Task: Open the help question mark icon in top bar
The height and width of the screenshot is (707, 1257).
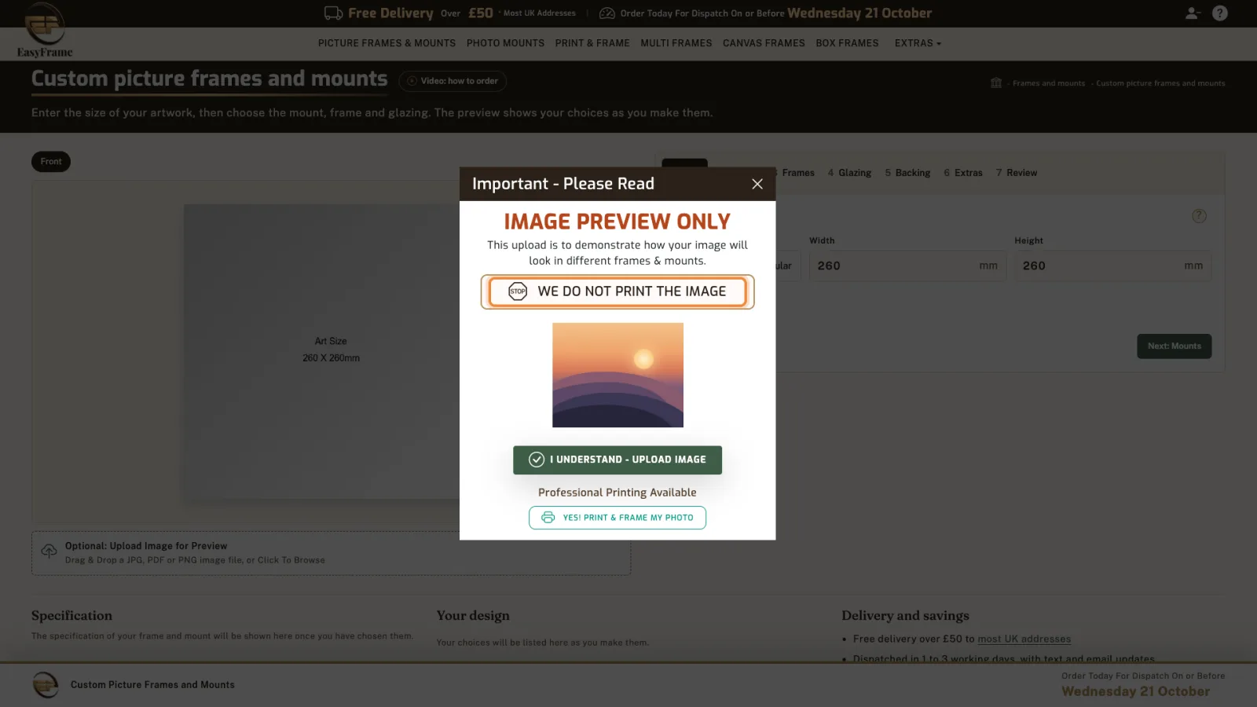Action: tap(1220, 13)
